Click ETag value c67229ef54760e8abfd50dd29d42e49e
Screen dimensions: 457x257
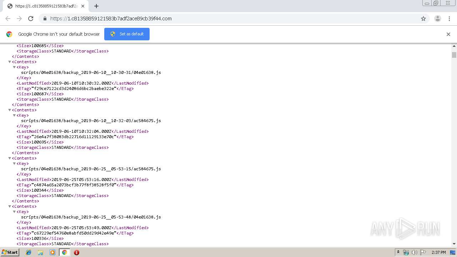(x=74, y=233)
